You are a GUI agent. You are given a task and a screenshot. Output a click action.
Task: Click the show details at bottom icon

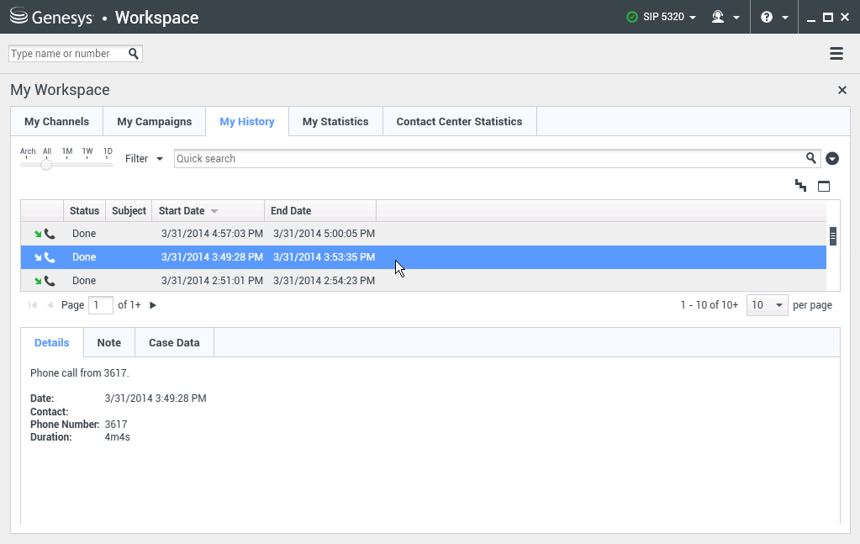point(800,186)
